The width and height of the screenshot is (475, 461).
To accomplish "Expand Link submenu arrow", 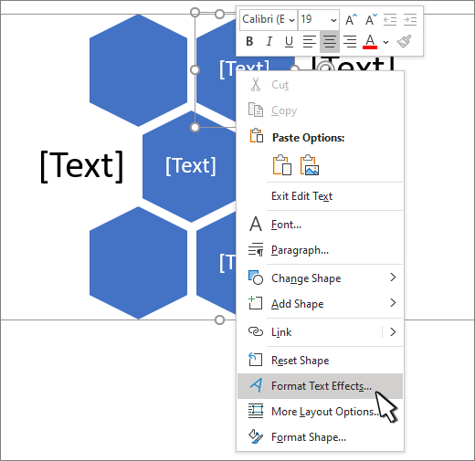I will coord(393,331).
